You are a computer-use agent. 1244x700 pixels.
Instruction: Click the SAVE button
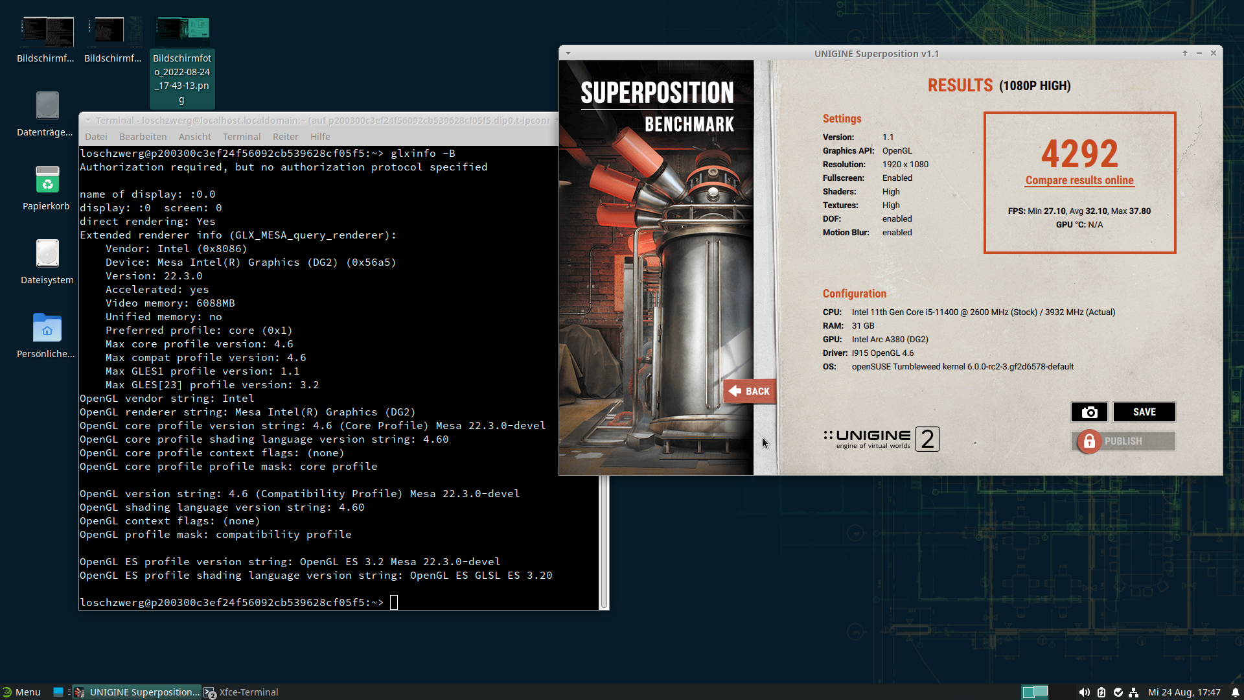[x=1144, y=412]
